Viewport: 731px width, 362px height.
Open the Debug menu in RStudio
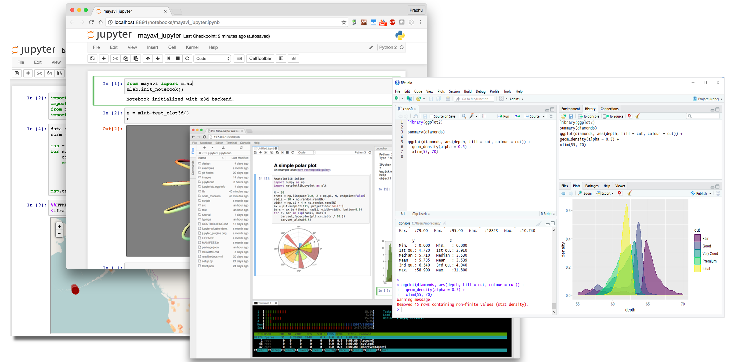tap(480, 91)
